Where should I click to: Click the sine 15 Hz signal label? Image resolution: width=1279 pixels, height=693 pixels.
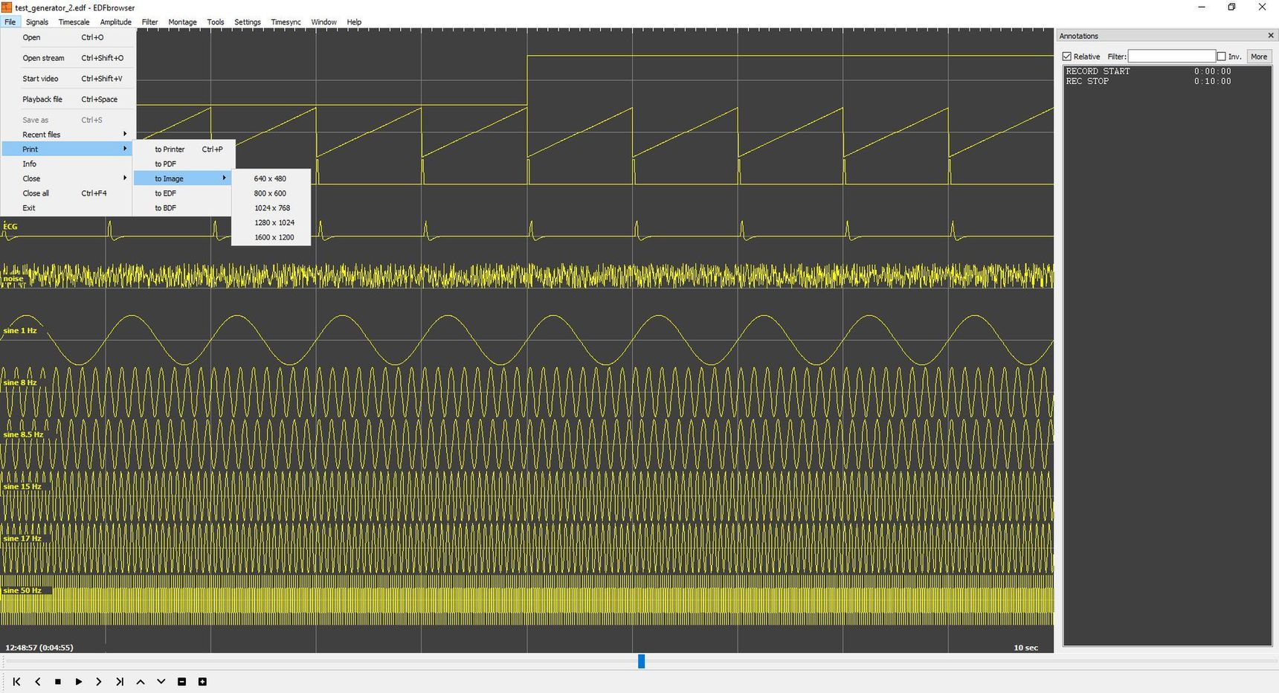coord(22,486)
